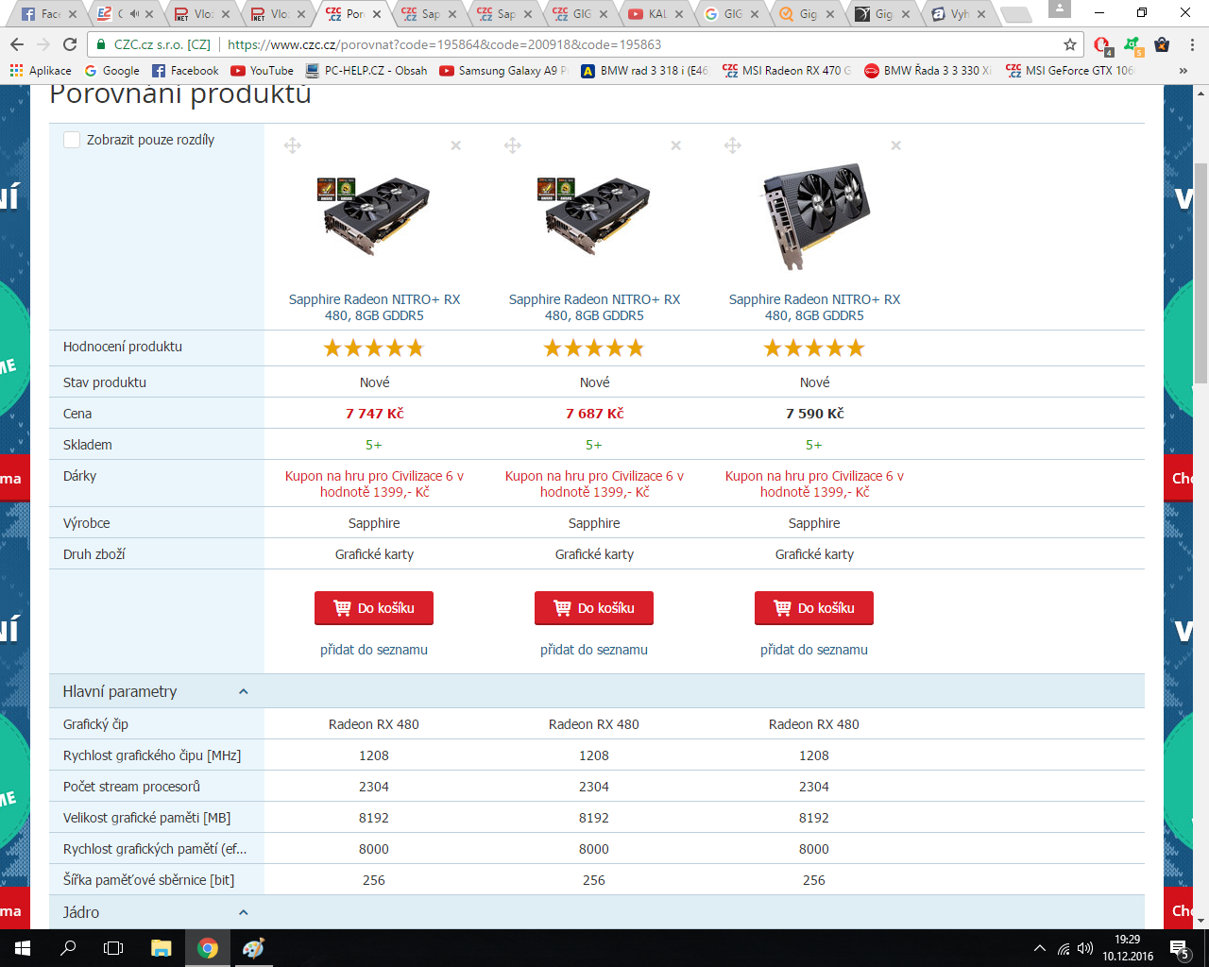Viewport: 1209px width, 967px height.
Task: Open the Samsung Galaxy A9 bookmark
Action: coord(503,71)
